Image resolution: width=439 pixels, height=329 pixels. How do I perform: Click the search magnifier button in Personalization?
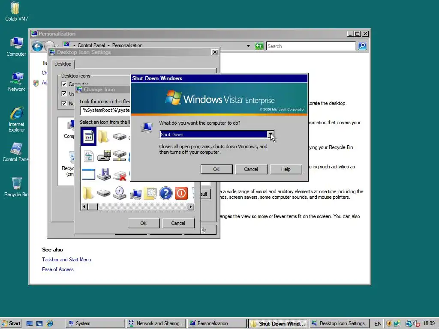point(362,46)
